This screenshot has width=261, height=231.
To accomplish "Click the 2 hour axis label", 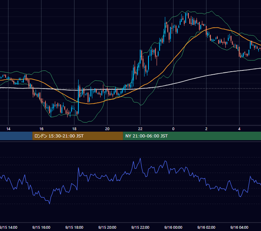I will coord(206,129).
